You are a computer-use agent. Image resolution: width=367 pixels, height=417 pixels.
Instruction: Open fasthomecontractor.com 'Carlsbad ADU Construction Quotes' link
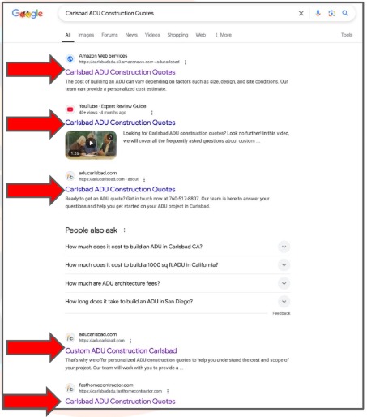coord(120,402)
